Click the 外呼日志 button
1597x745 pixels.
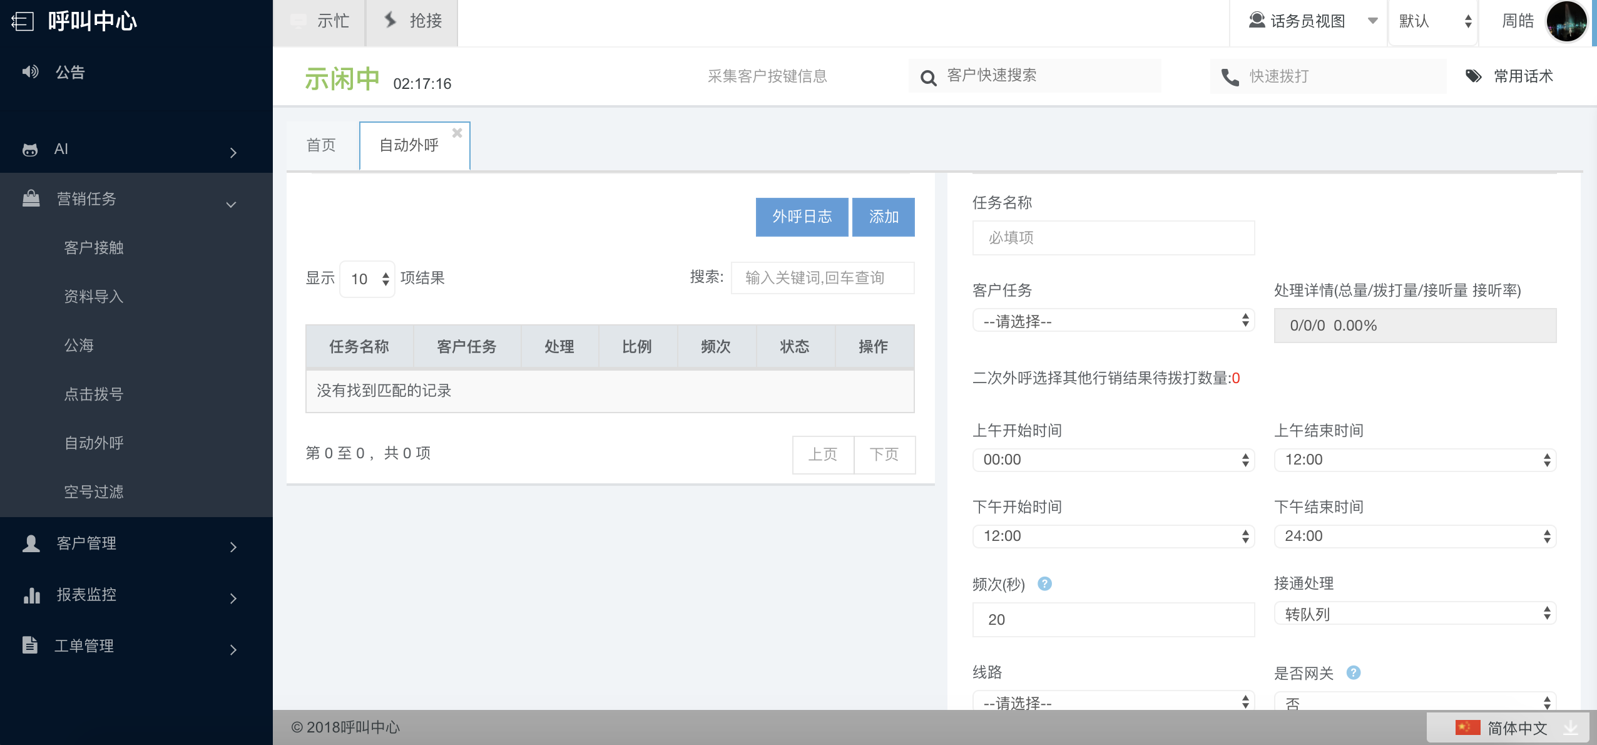click(802, 217)
